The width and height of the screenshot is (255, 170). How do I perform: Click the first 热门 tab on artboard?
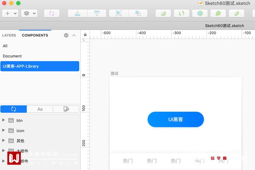tap(128, 161)
